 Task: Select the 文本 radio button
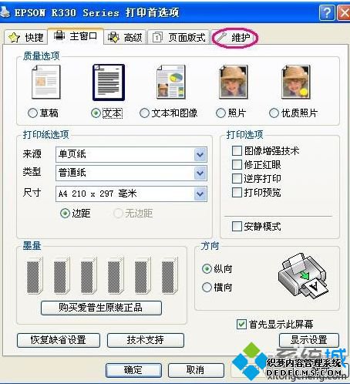coord(96,113)
